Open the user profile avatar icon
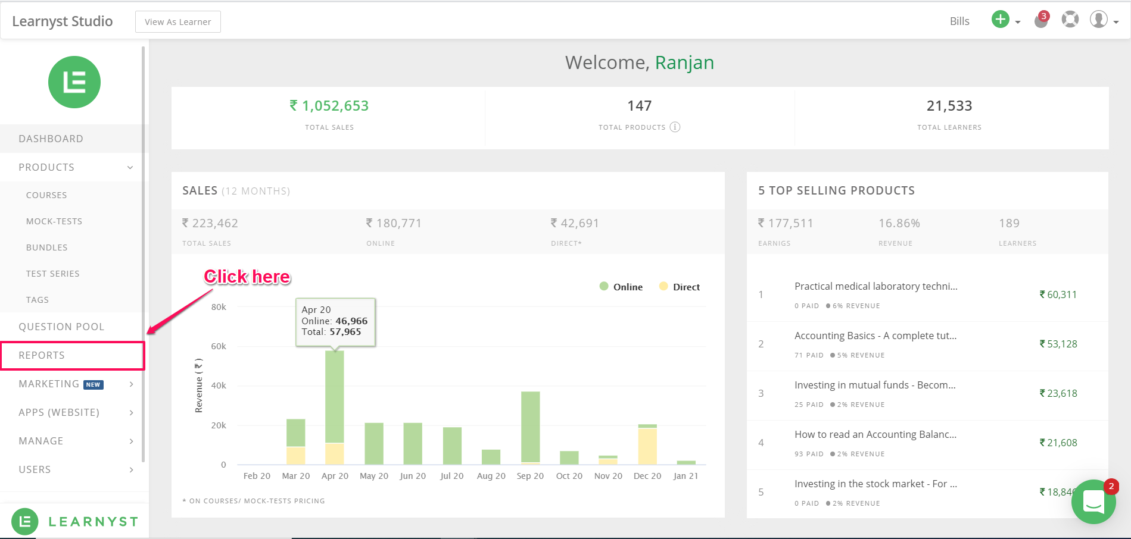This screenshot has width=1131, height=539. (1099, 20)
